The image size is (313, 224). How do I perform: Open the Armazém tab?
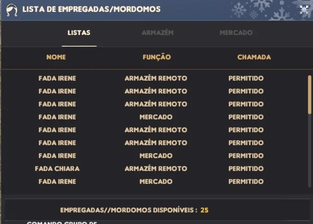[158, 33]
